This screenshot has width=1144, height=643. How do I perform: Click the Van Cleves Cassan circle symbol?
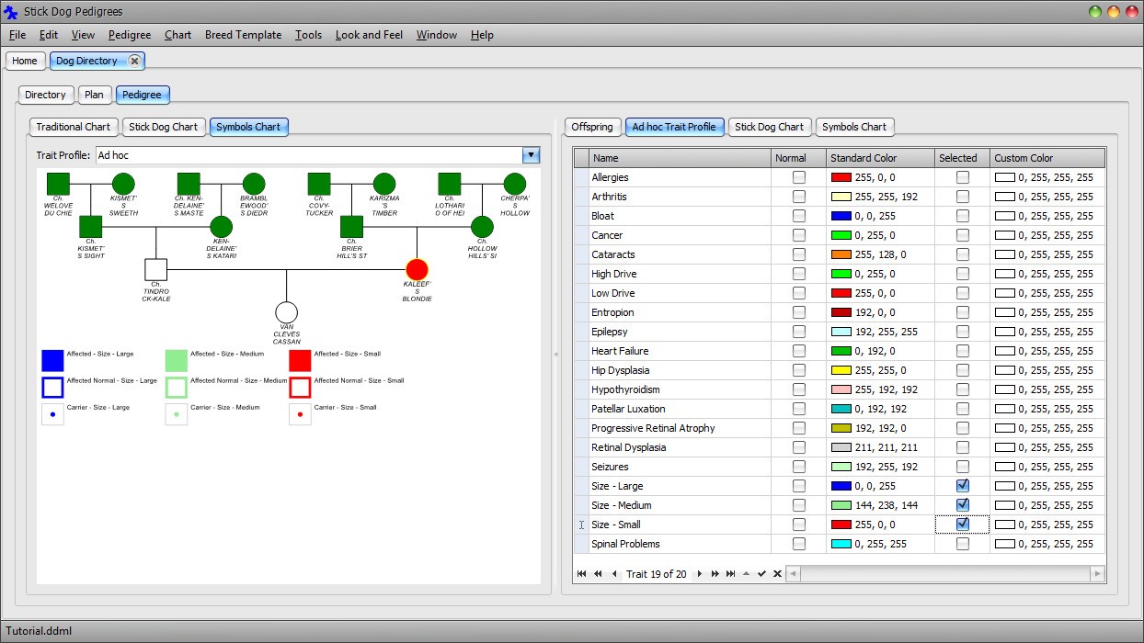tap(287, 313)
